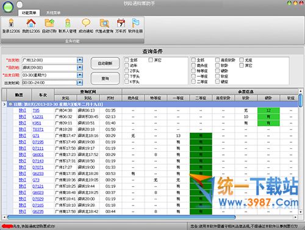Click the 00:00--24:00 time field
Viewport: 305px width, 230px height.
click(49, 82)
